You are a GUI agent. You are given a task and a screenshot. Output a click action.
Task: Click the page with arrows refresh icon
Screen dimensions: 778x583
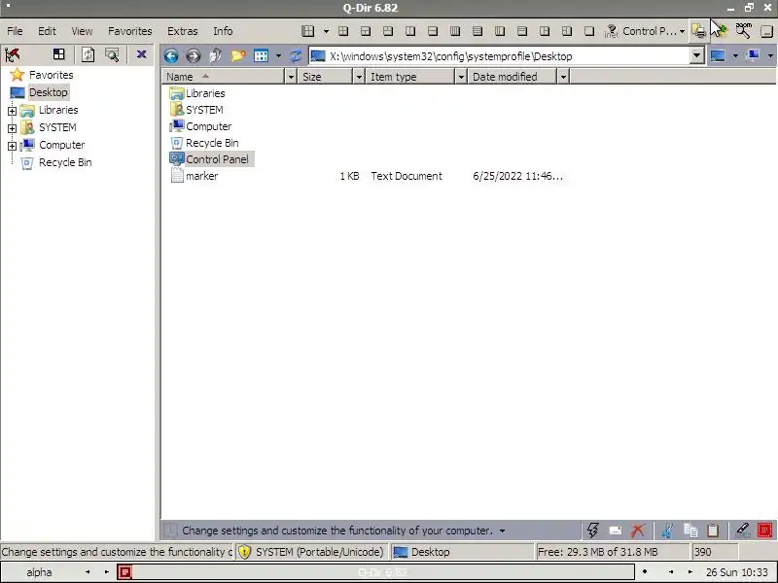pos(88,54)
